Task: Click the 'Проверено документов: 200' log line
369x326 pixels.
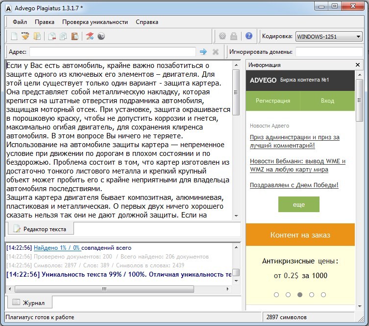Action: (x=107, y=257)
